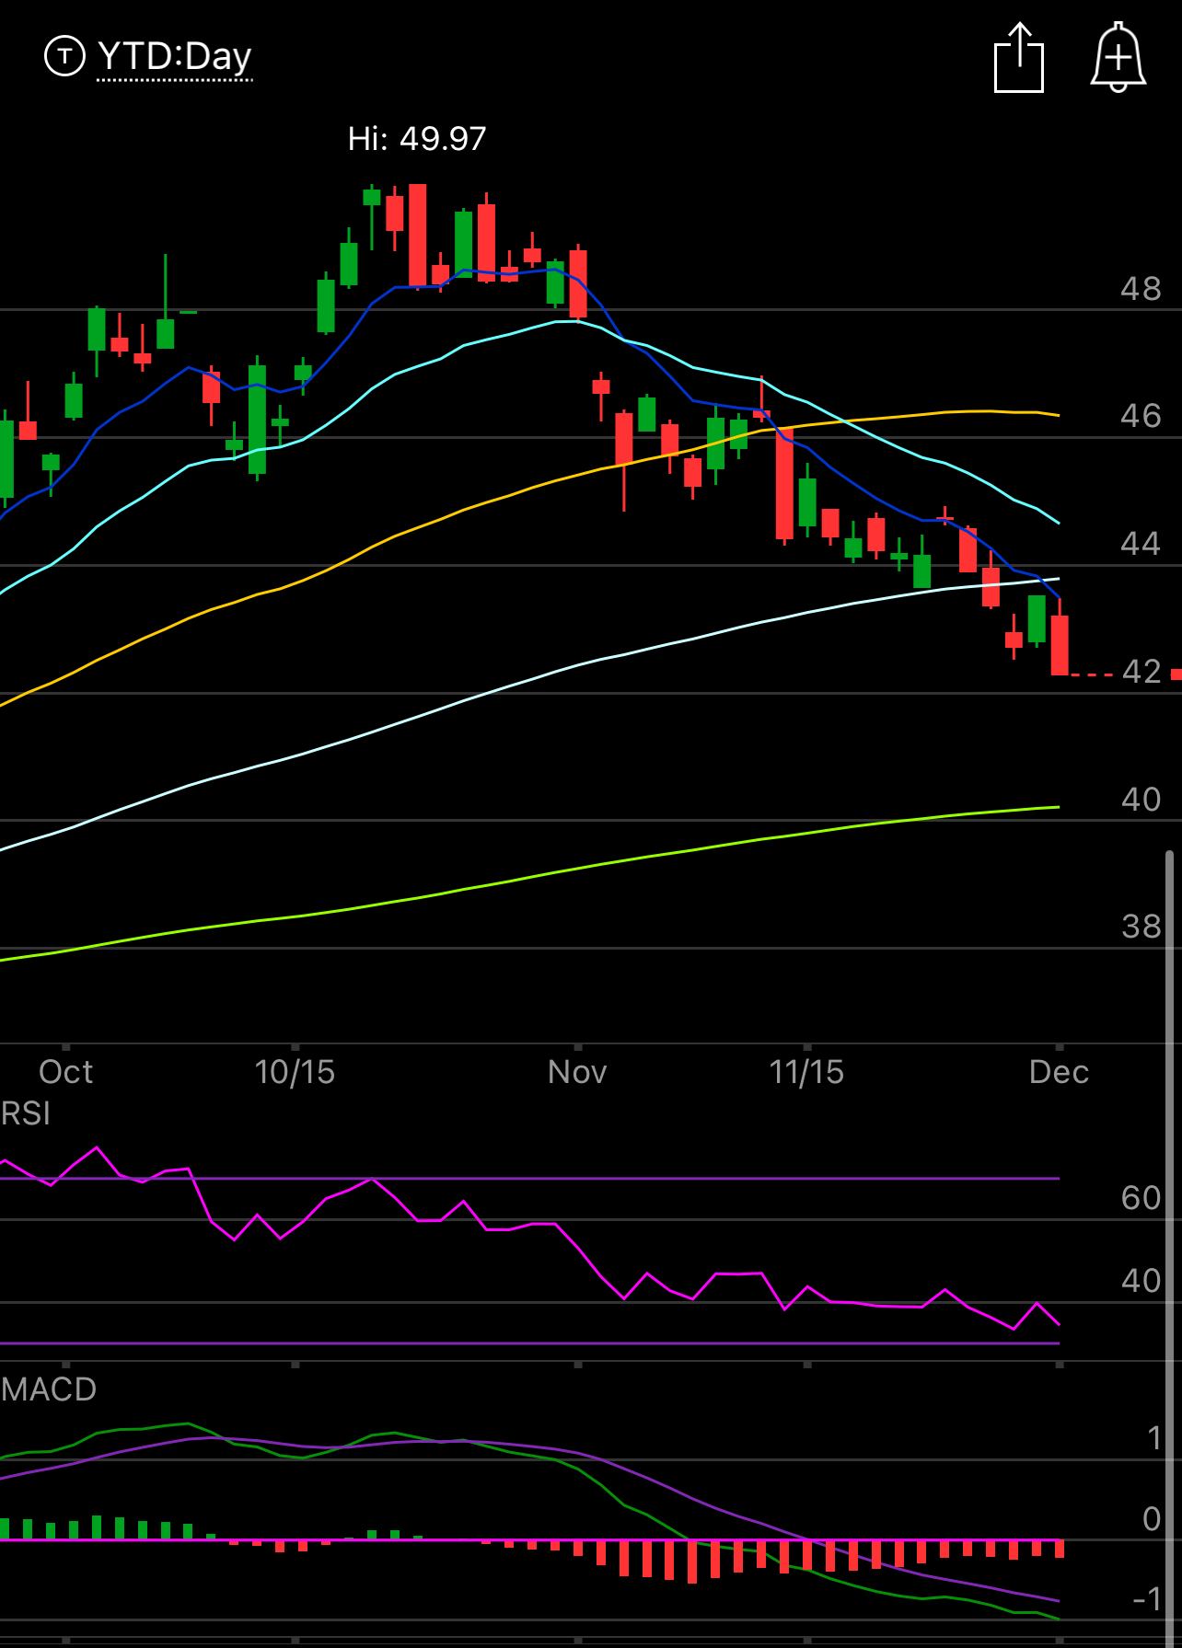Click the 44 price axis label

coord(1141,544)
